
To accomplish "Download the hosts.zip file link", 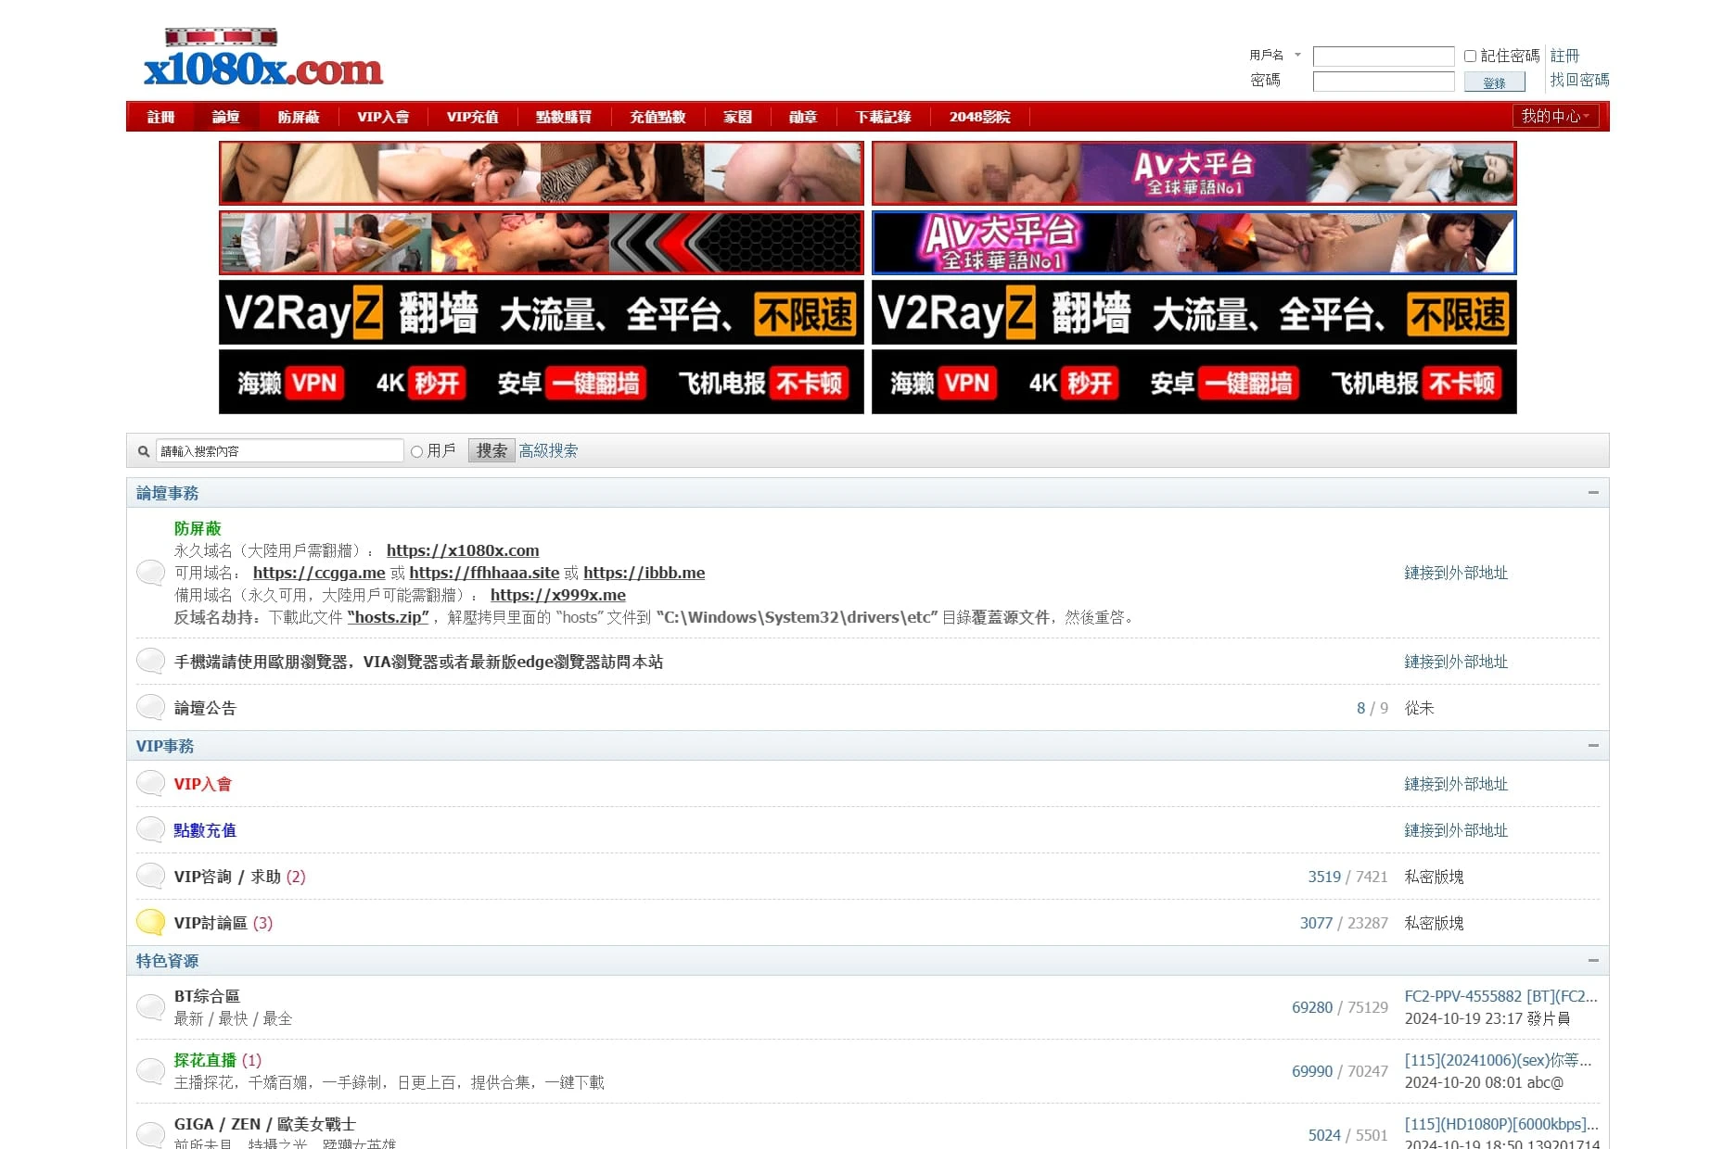I will (x=389, y=617).
